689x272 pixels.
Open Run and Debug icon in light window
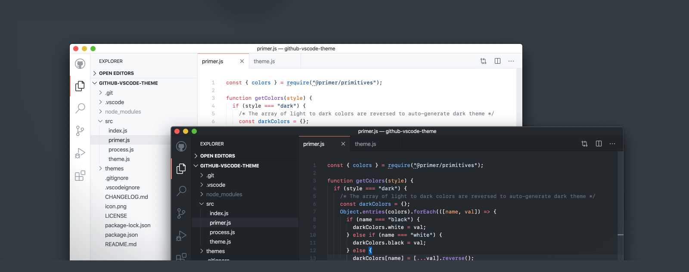point(80,153)
